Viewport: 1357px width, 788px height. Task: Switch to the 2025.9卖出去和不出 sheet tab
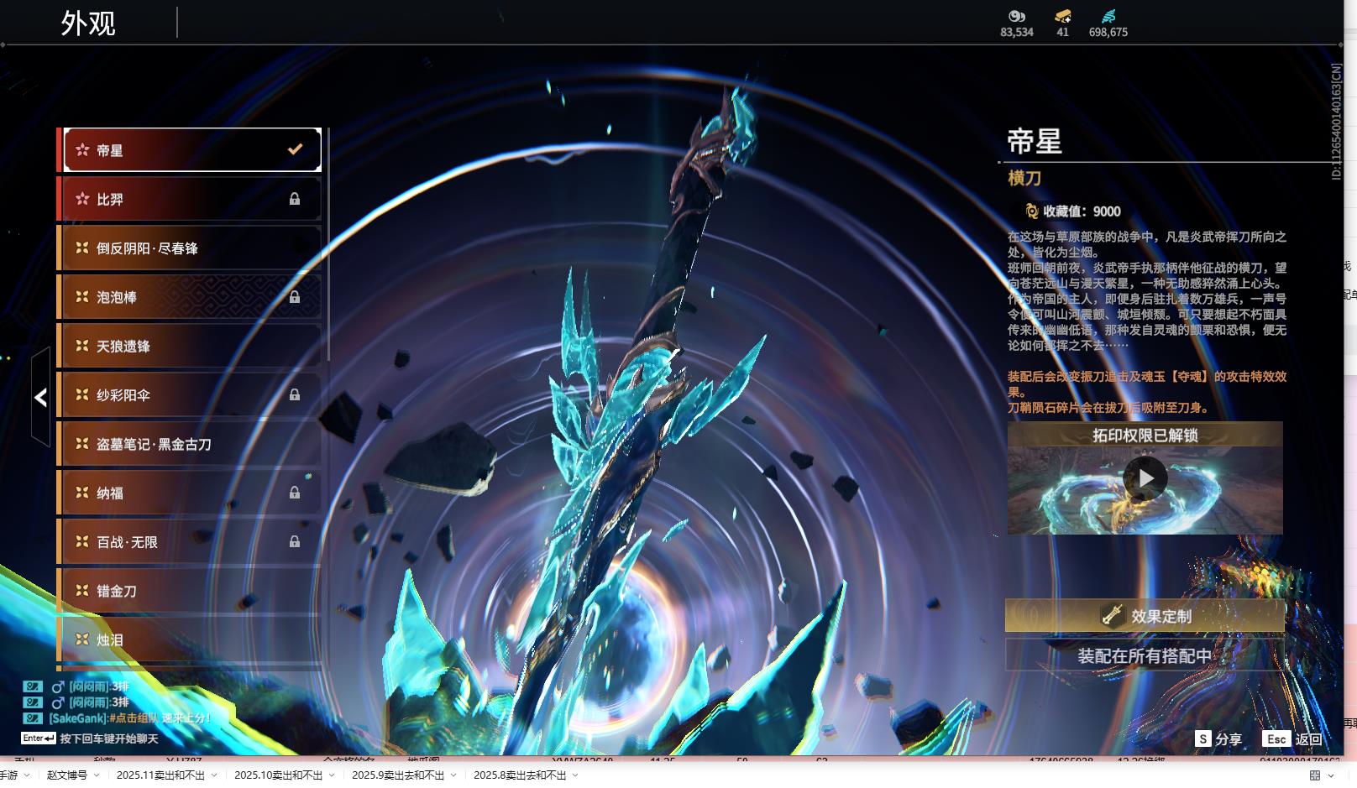pos(398,775)
